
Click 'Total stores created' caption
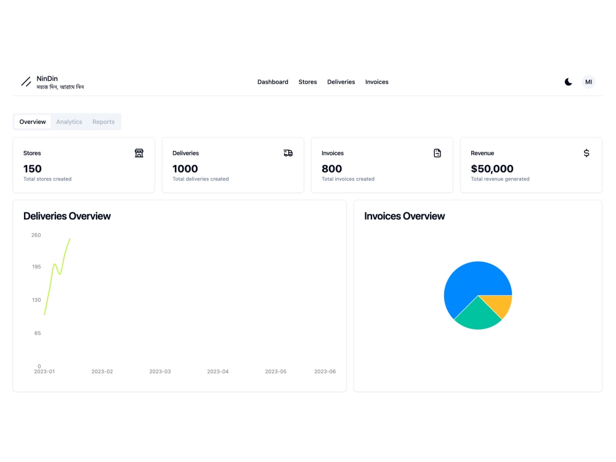click(x=47, y=179)
